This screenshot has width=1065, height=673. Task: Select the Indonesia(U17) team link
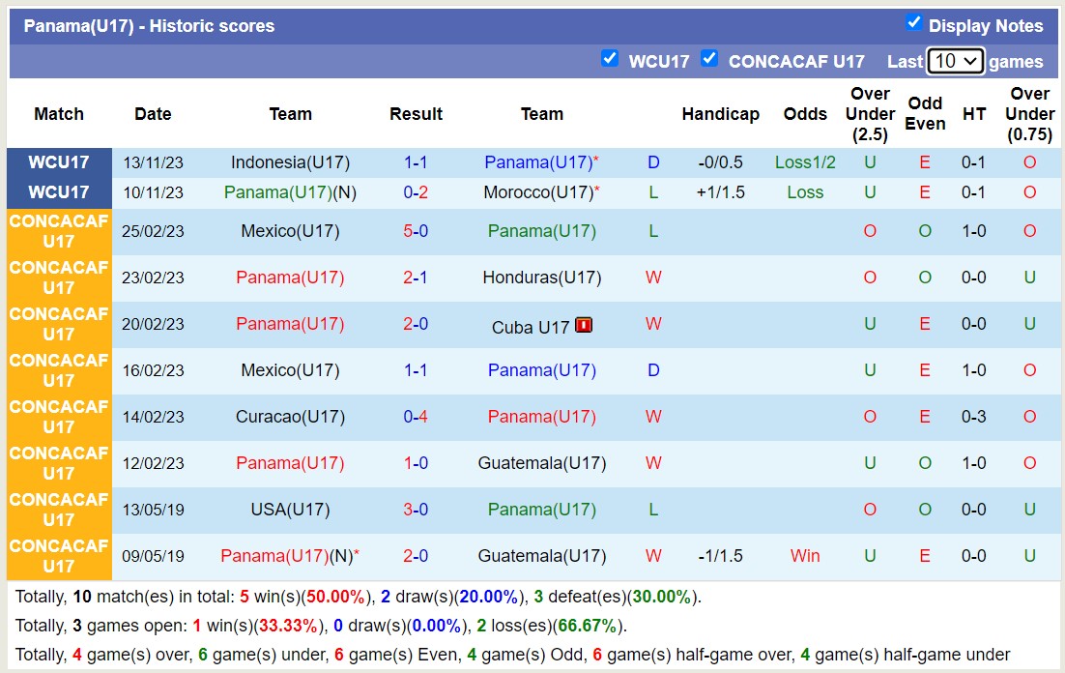(x=291, y=161)
